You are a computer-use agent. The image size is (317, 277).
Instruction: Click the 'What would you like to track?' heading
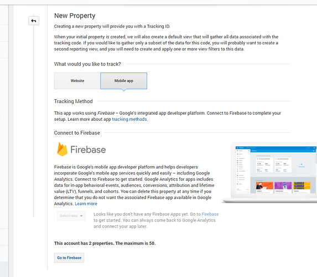[x=87, y=64]
